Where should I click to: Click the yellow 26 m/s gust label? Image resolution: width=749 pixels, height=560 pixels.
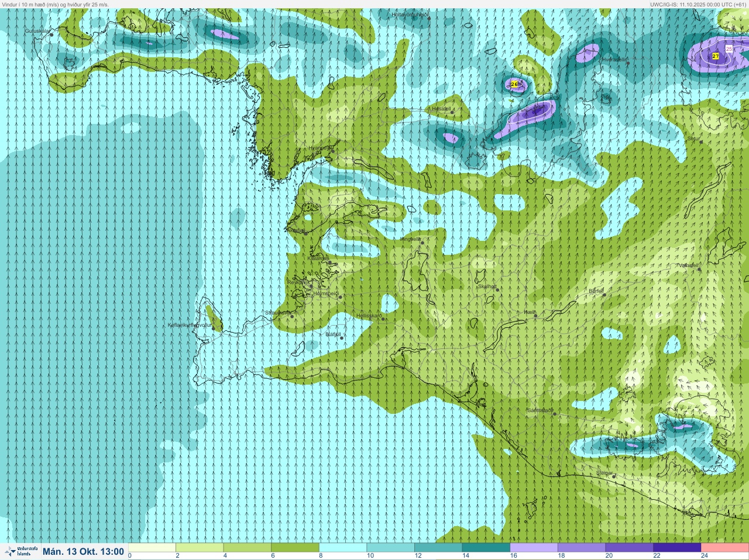pos(514,84)
